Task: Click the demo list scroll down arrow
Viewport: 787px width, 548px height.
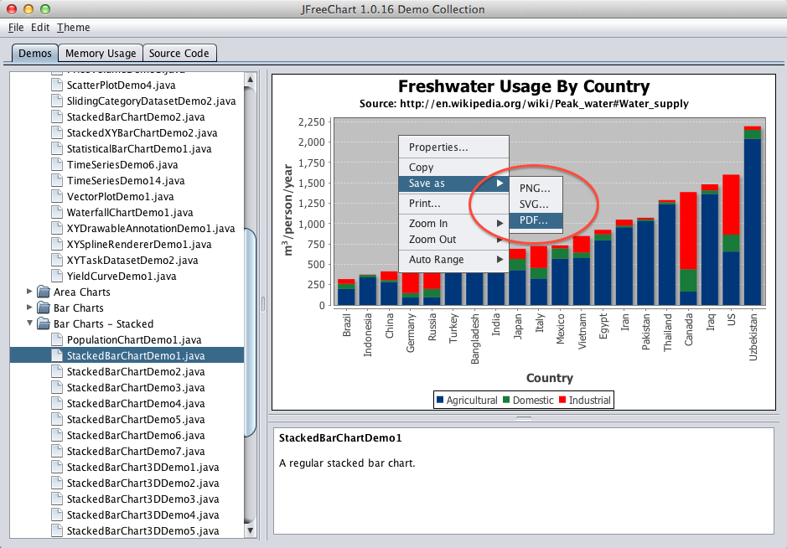Action: coord(251,530)
